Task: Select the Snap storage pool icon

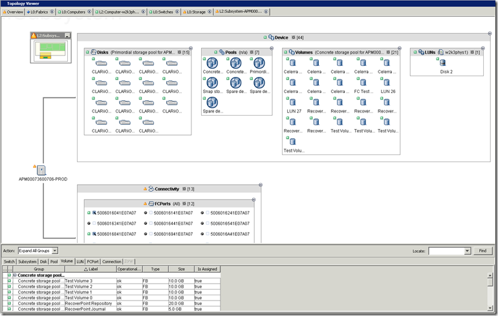Action: tap(212, 83)
